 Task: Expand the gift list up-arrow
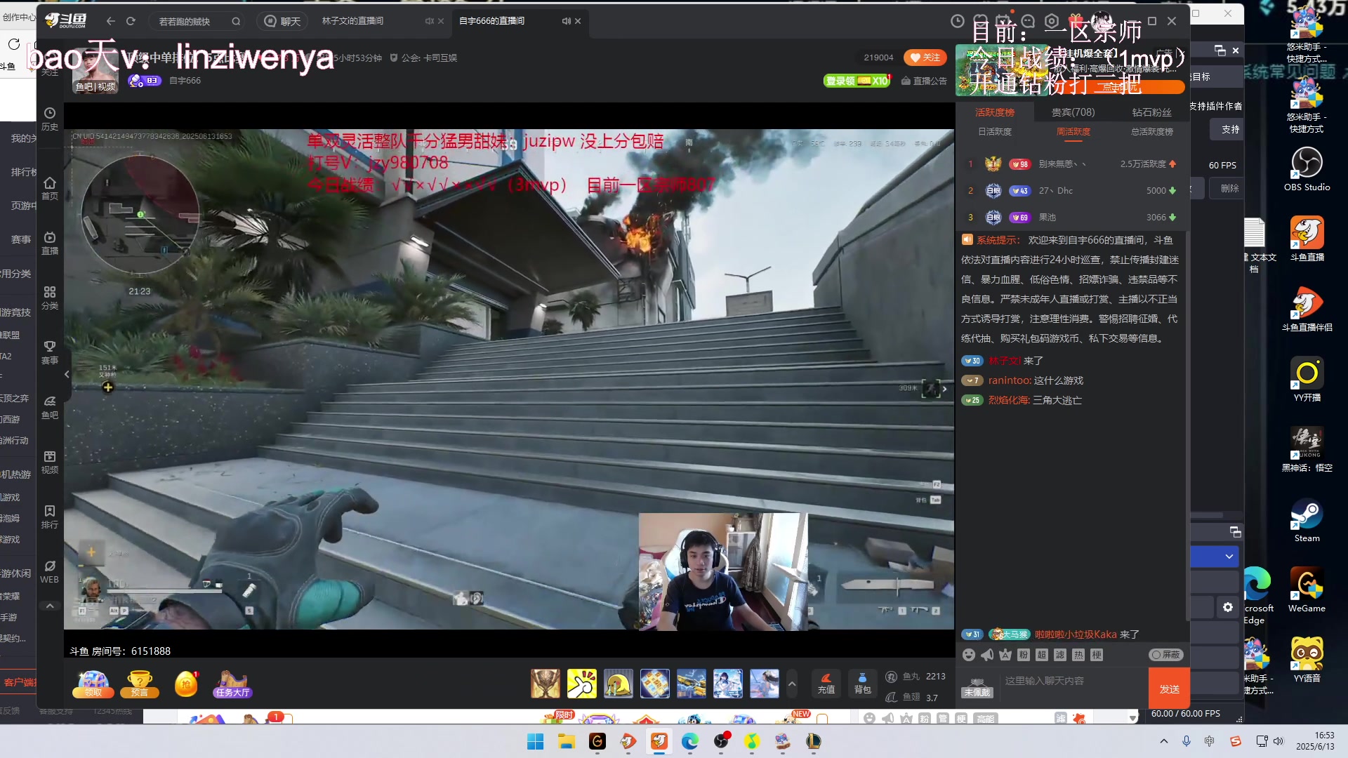coord(792,684)
